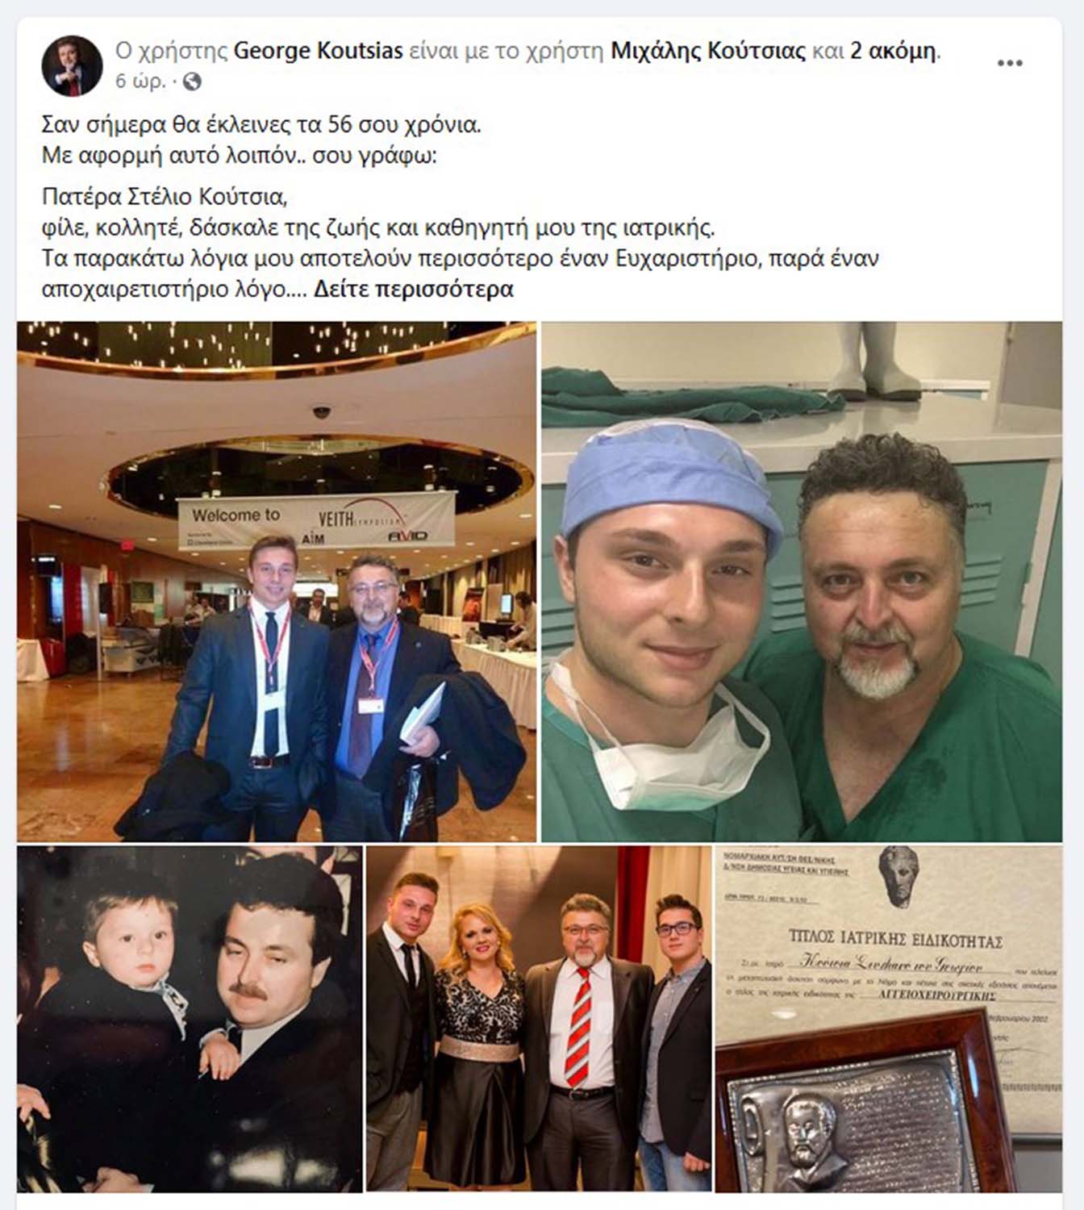Open tagged user Μιχάλης Κούτσιας profile

coord(708,52)
